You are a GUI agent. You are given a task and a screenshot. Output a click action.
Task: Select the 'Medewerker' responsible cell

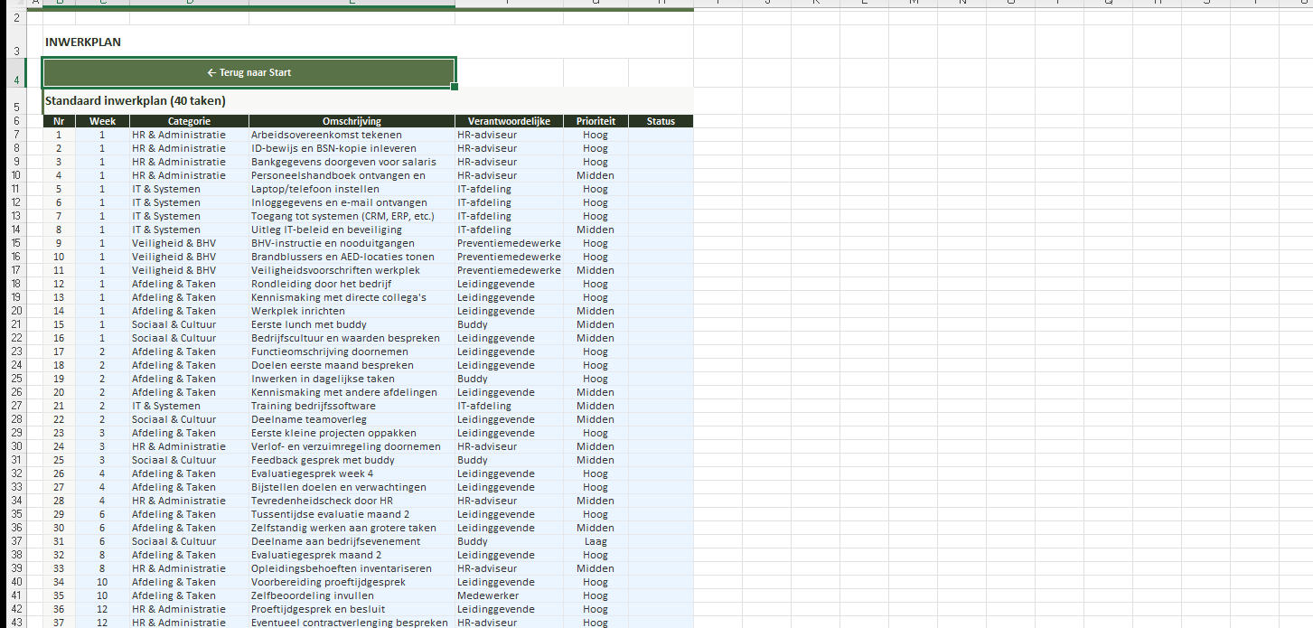click(x=509, y=595)
